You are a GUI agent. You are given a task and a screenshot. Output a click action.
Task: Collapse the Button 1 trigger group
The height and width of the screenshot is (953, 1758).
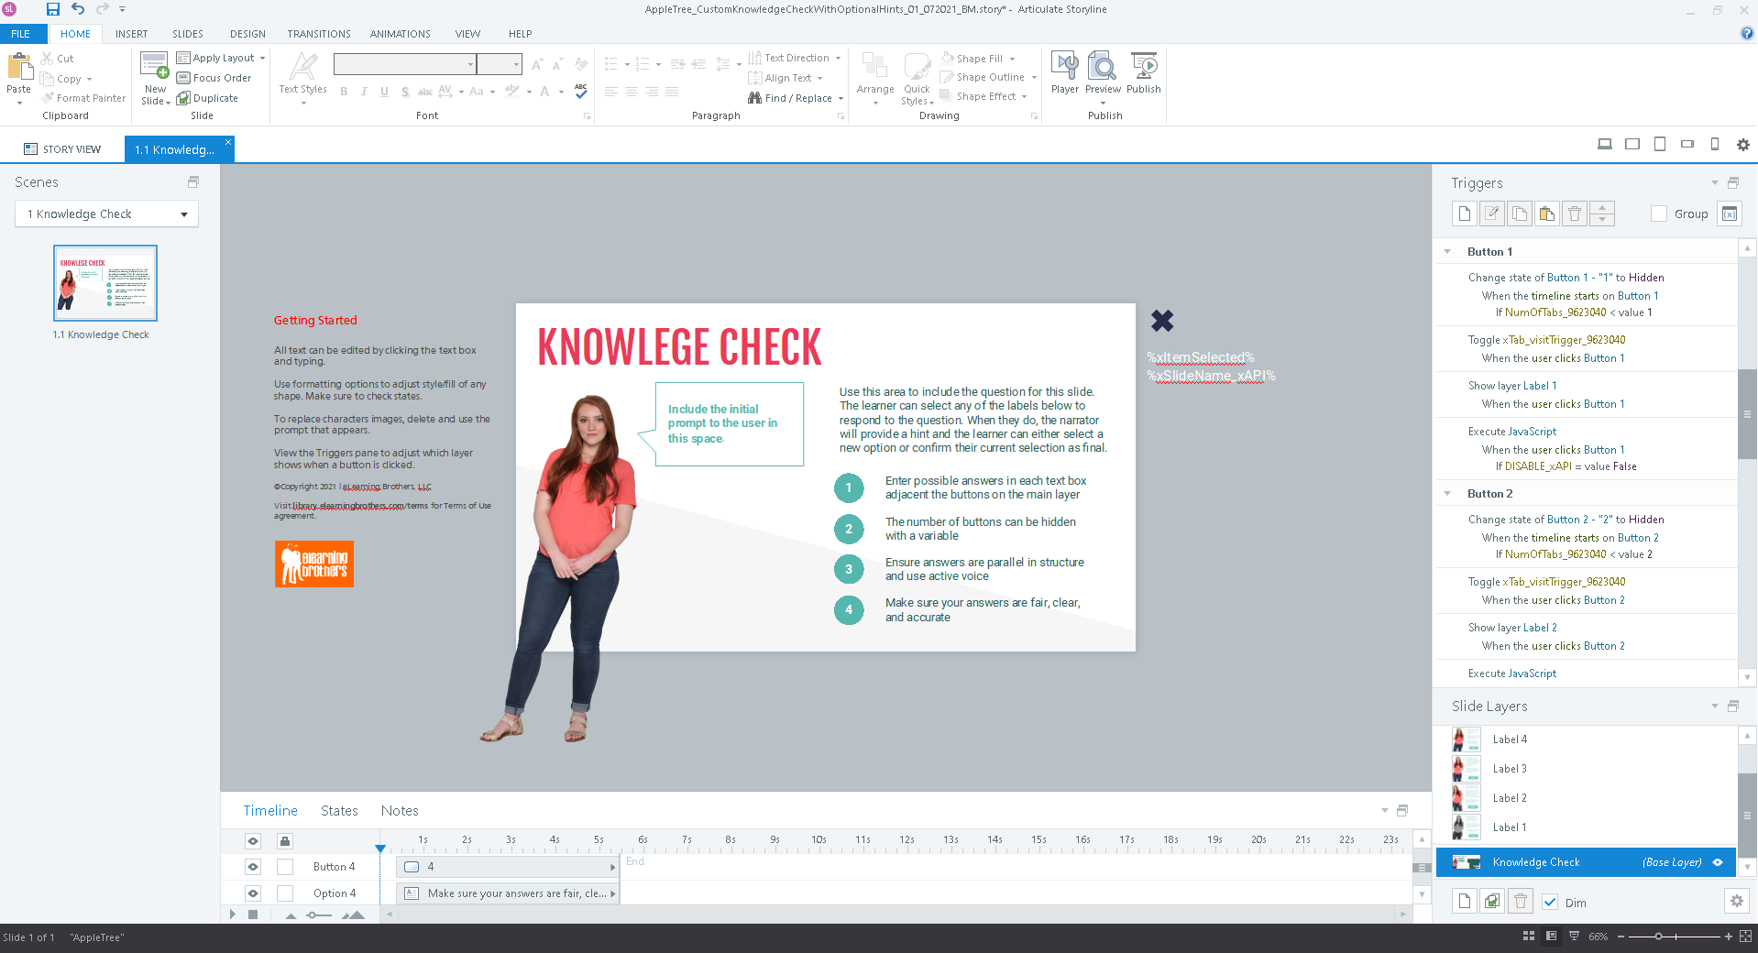[1447, 252]
